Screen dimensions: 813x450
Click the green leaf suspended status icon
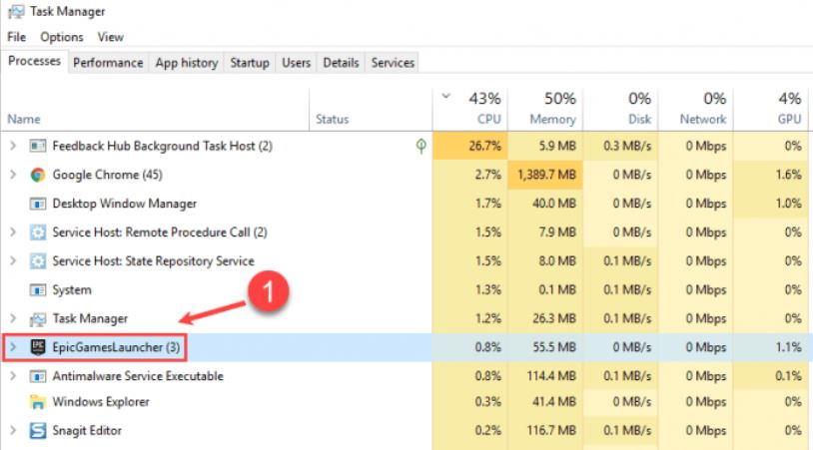pyautogui.click(x=420, y=146)
